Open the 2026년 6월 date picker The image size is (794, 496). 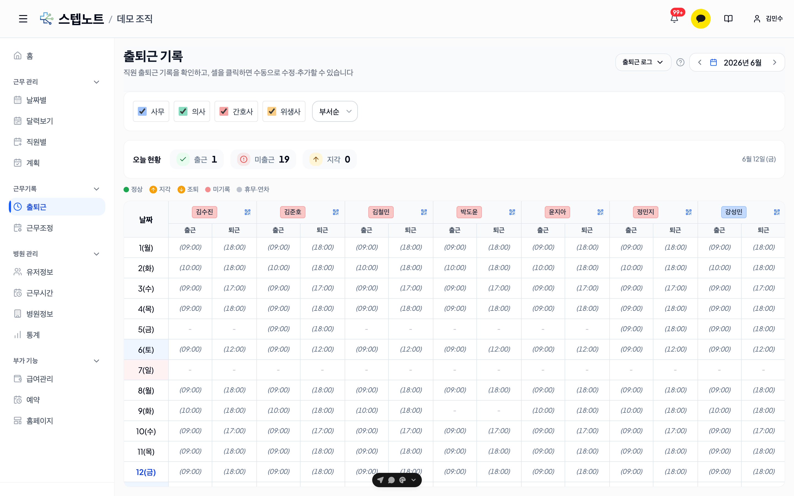736,62
